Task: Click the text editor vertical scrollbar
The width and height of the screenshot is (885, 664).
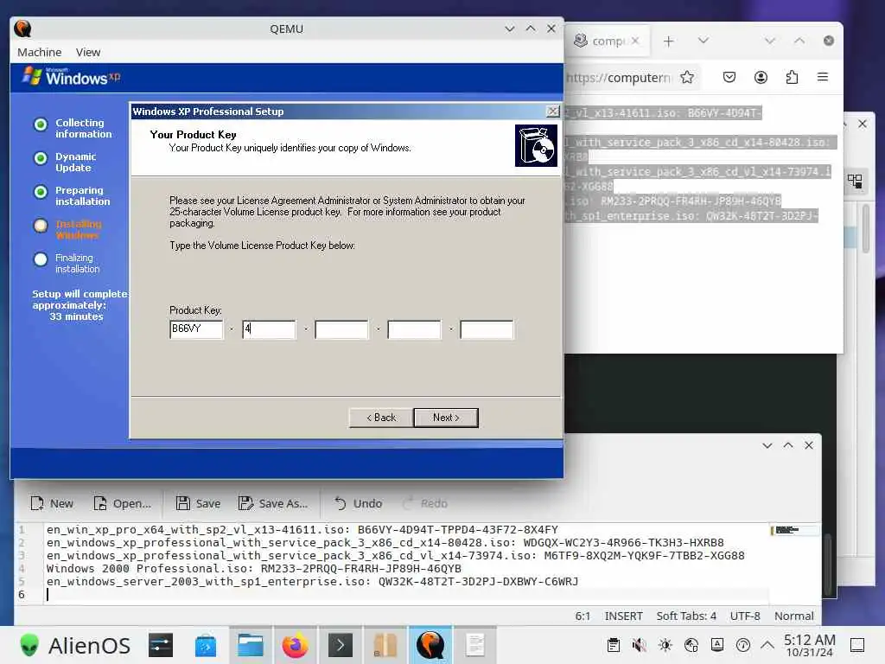Action: coord(828,565)
